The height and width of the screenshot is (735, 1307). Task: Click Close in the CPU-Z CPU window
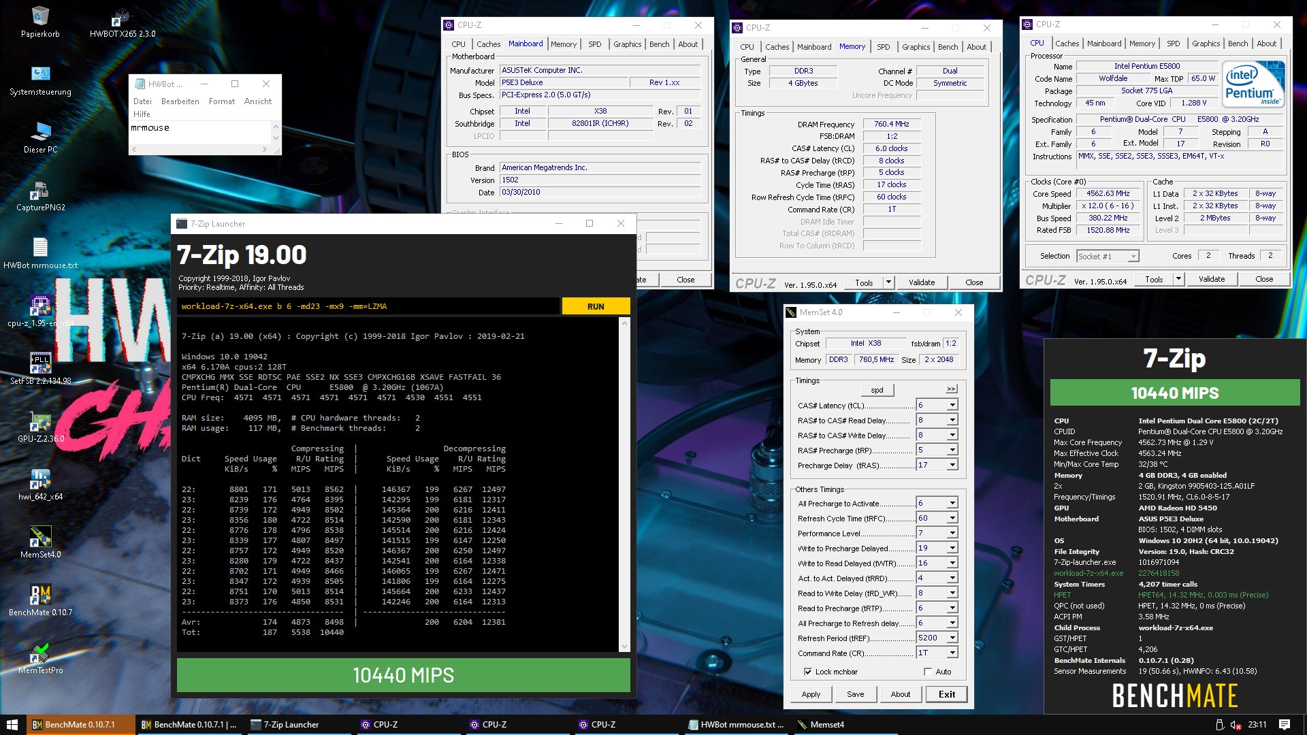tap(1263, 279)
